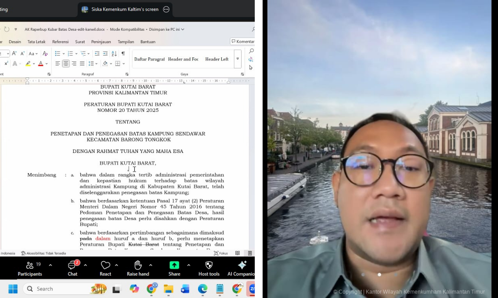This screenshot has width=498, height=298.
Task: Open the bullet list dropdown arrow
Action: (63, 53)
